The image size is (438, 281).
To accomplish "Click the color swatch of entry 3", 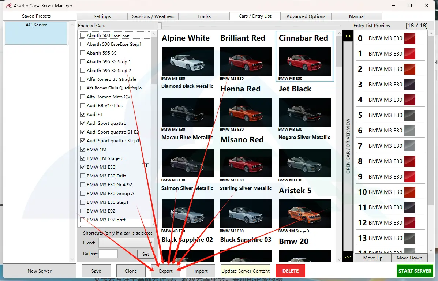I will point(410,85).
